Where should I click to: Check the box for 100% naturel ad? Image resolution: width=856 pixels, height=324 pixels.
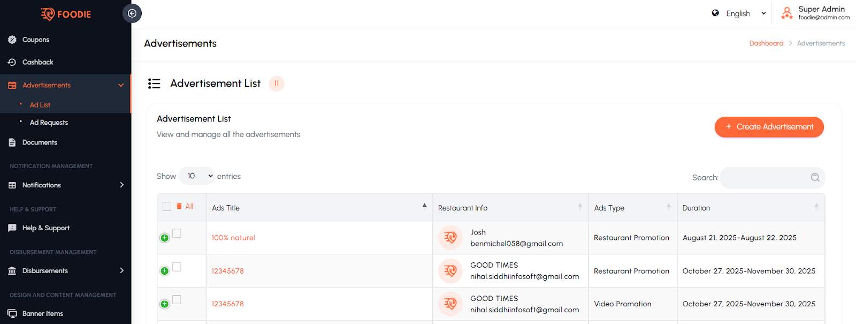coord(177,233)
